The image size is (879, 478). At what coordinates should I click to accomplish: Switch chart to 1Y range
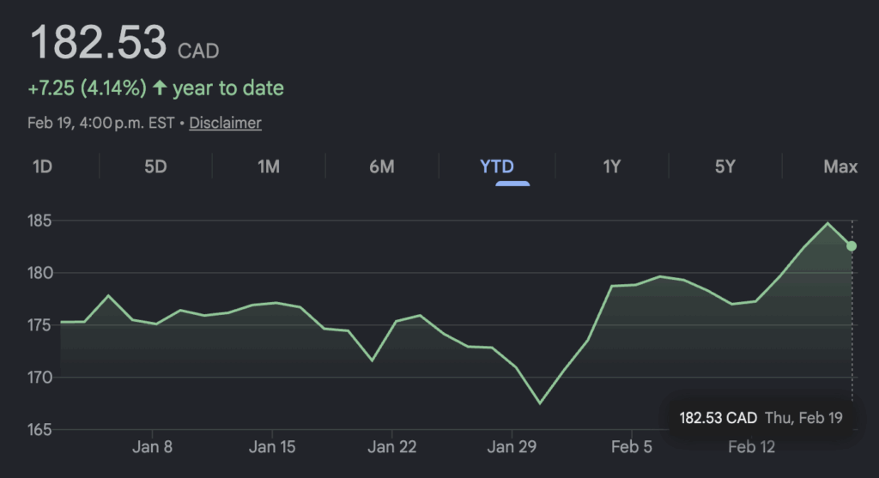point(611,166)
